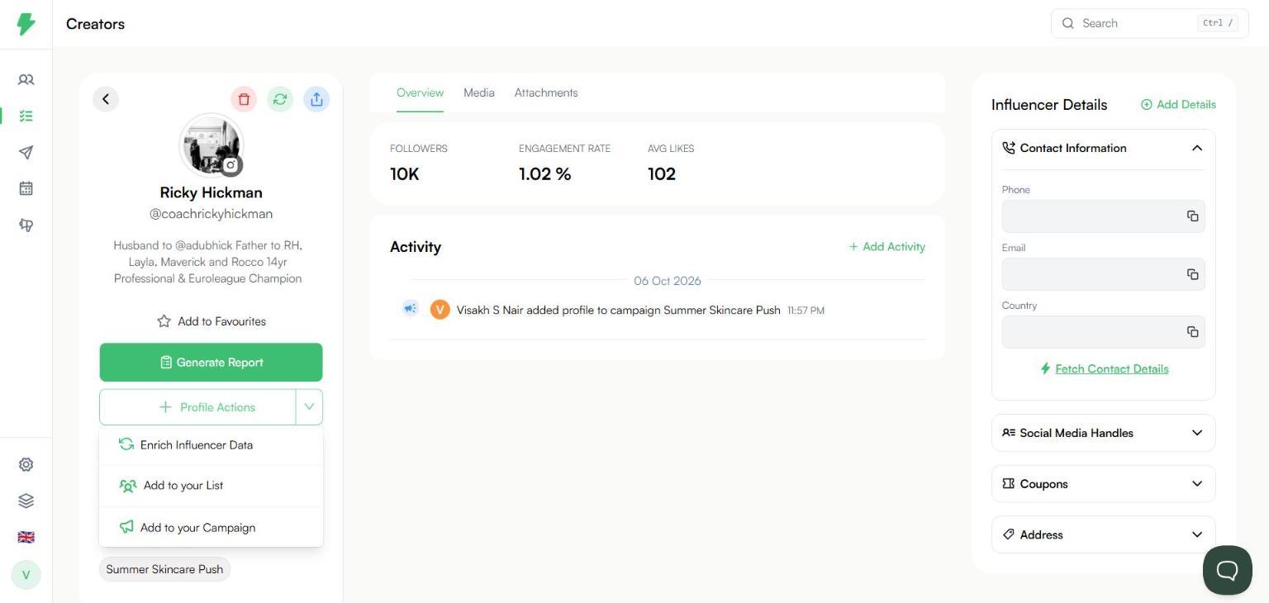
Task: Click the Generate Report button
Action: pos(211,363)
